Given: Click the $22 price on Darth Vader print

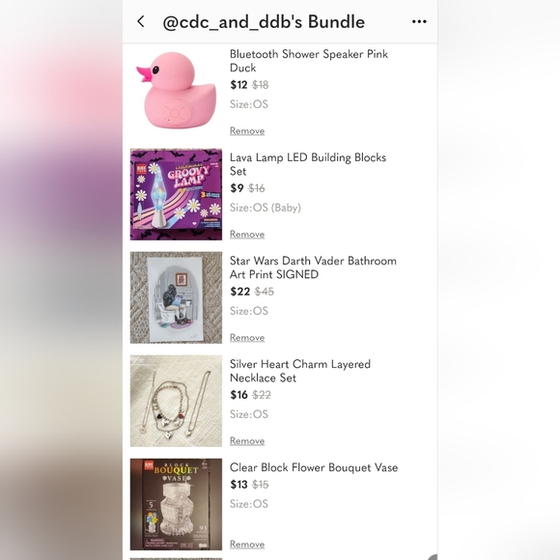Looking at the screenshot, I should (240, 292).
